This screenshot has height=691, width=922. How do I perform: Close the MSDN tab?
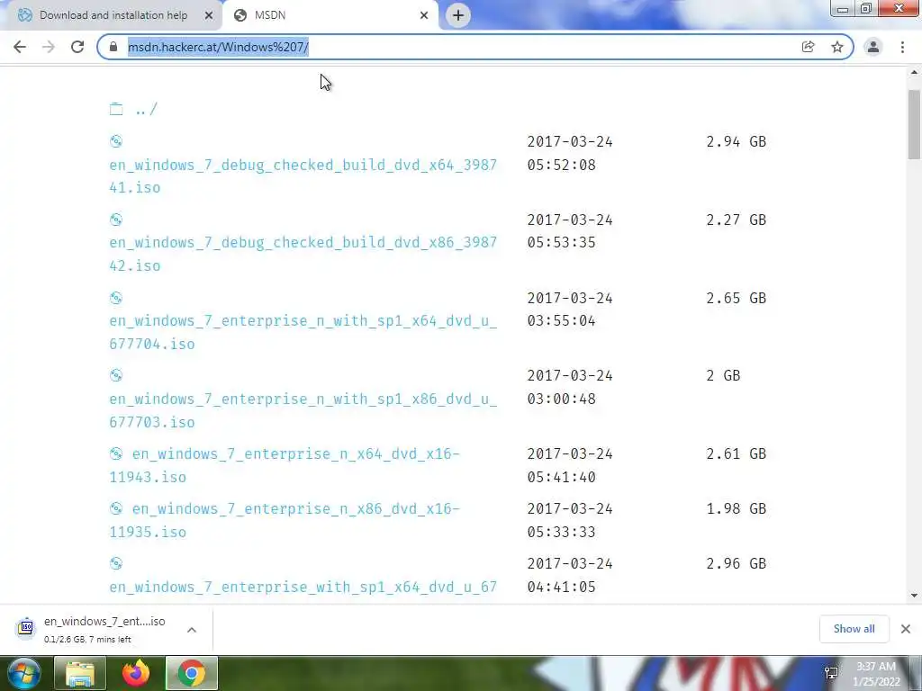point(424,15)
